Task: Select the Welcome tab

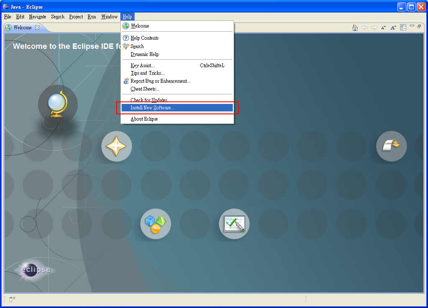Action: point(23,28)
